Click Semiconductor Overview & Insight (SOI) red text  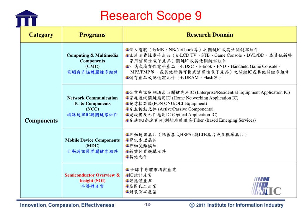pyautogui.click(x=92, y=178)
